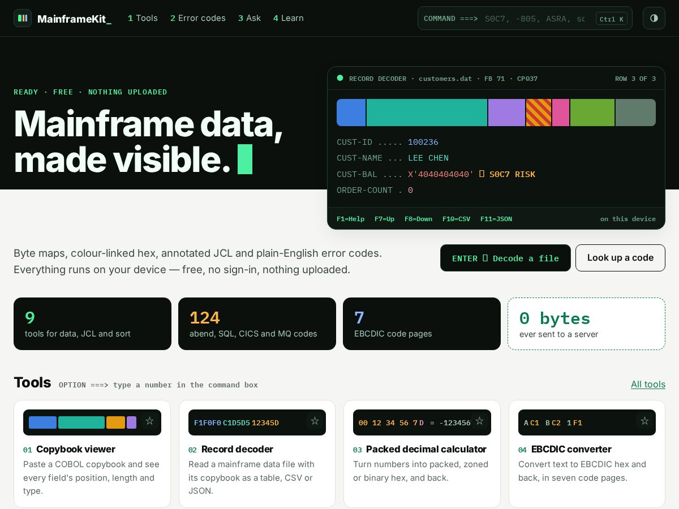This screenshot has width=679, height=509.
Task: Open the Learn nav item
Action: coord(289,18)
